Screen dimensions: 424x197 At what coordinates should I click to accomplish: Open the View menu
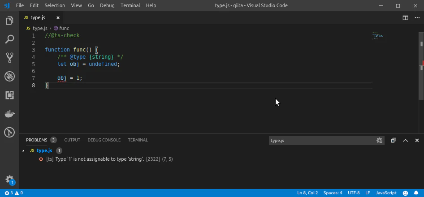[77, 5]
